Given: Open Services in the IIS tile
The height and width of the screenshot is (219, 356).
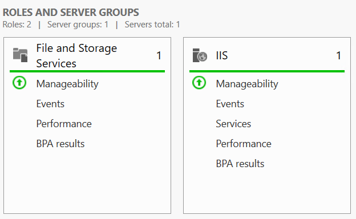Looking at the screenshot, I should coord(233,124).
